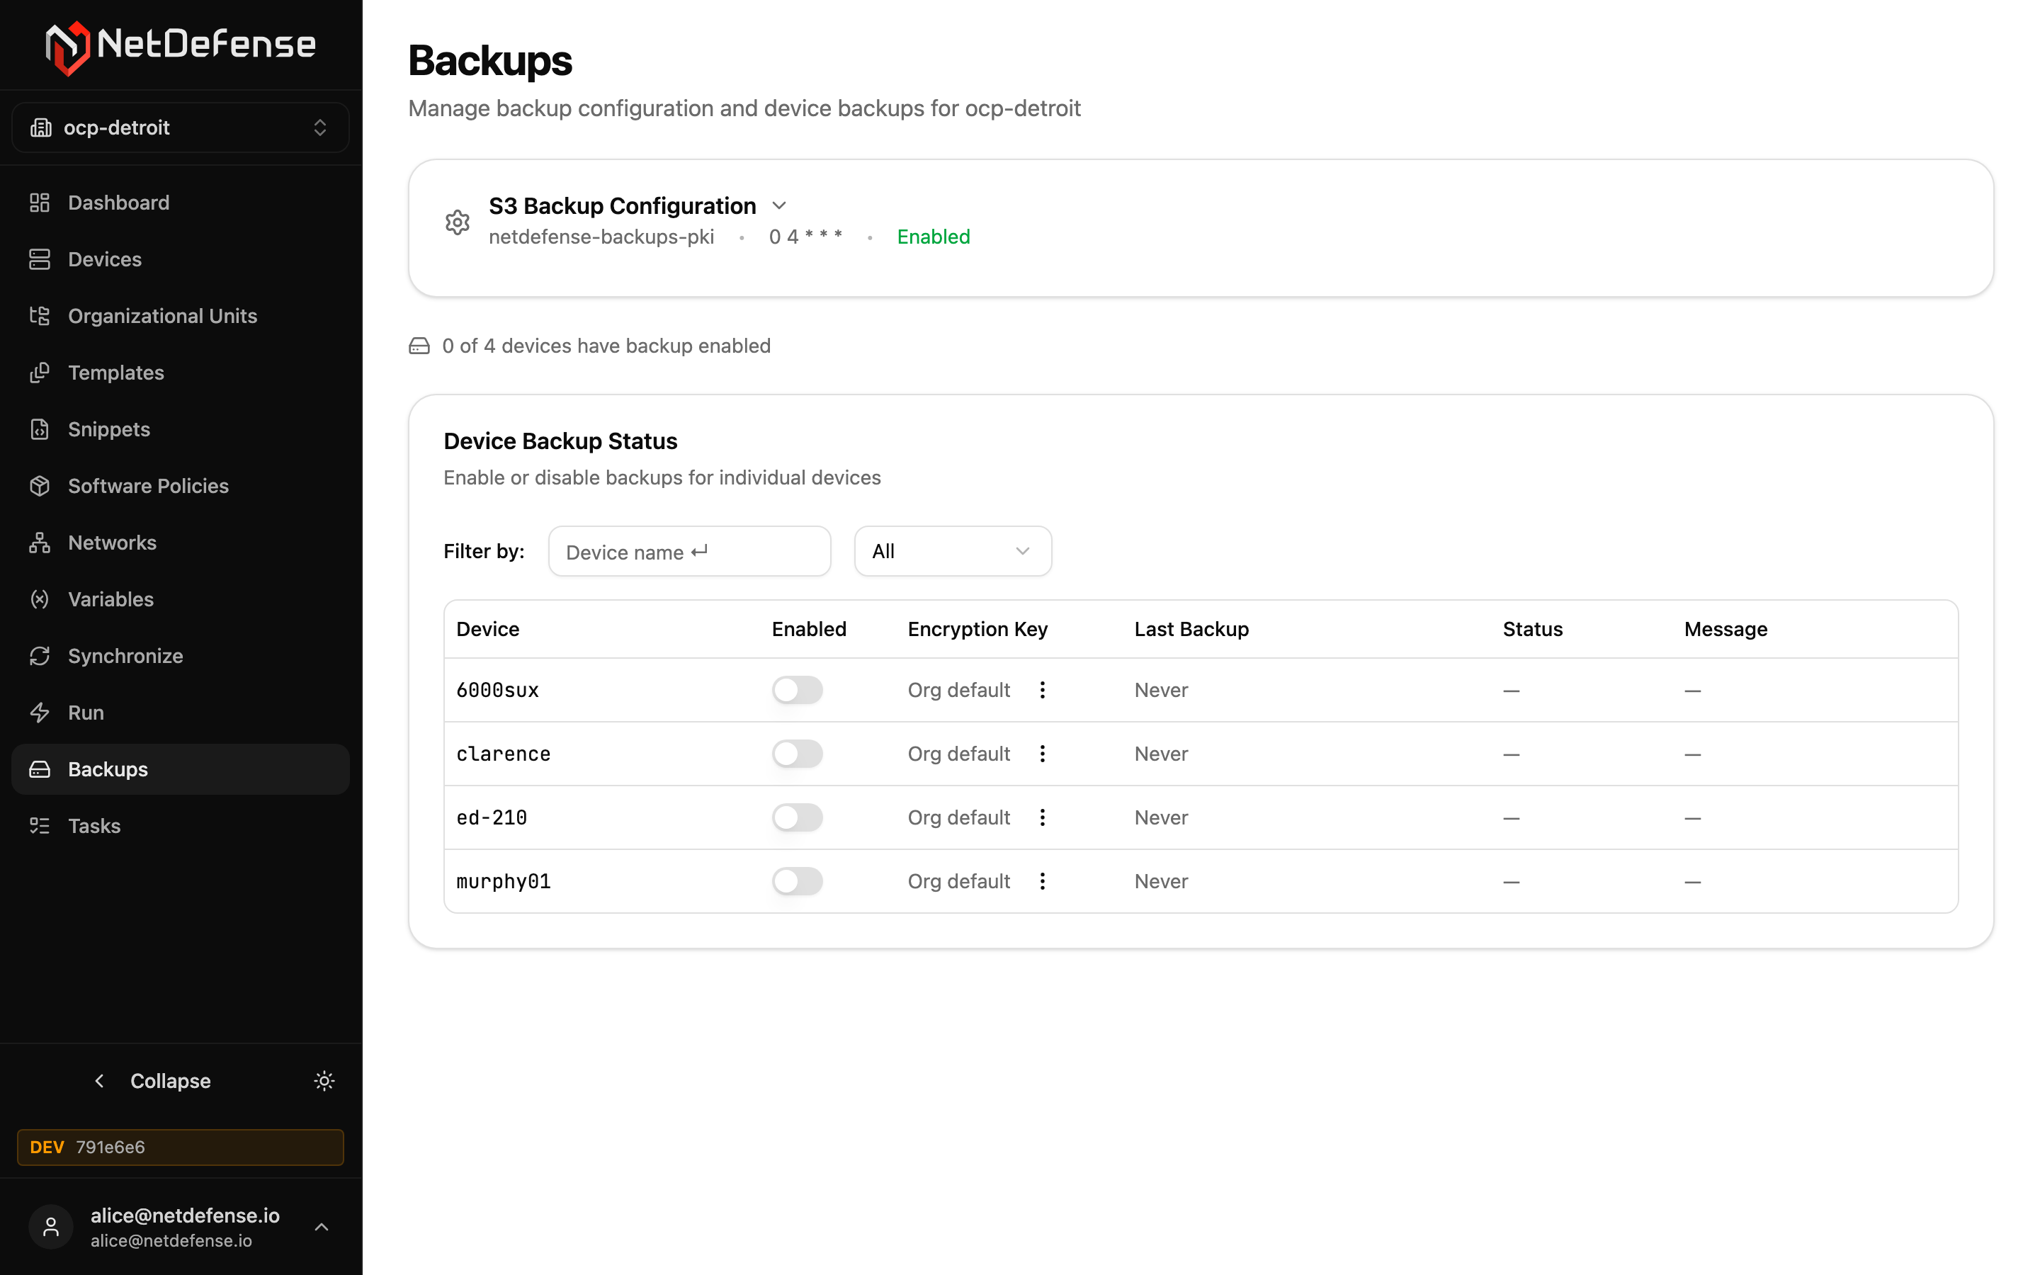Open the Run page
This screenshot has width=2040, height=1275.
(181, 713)
